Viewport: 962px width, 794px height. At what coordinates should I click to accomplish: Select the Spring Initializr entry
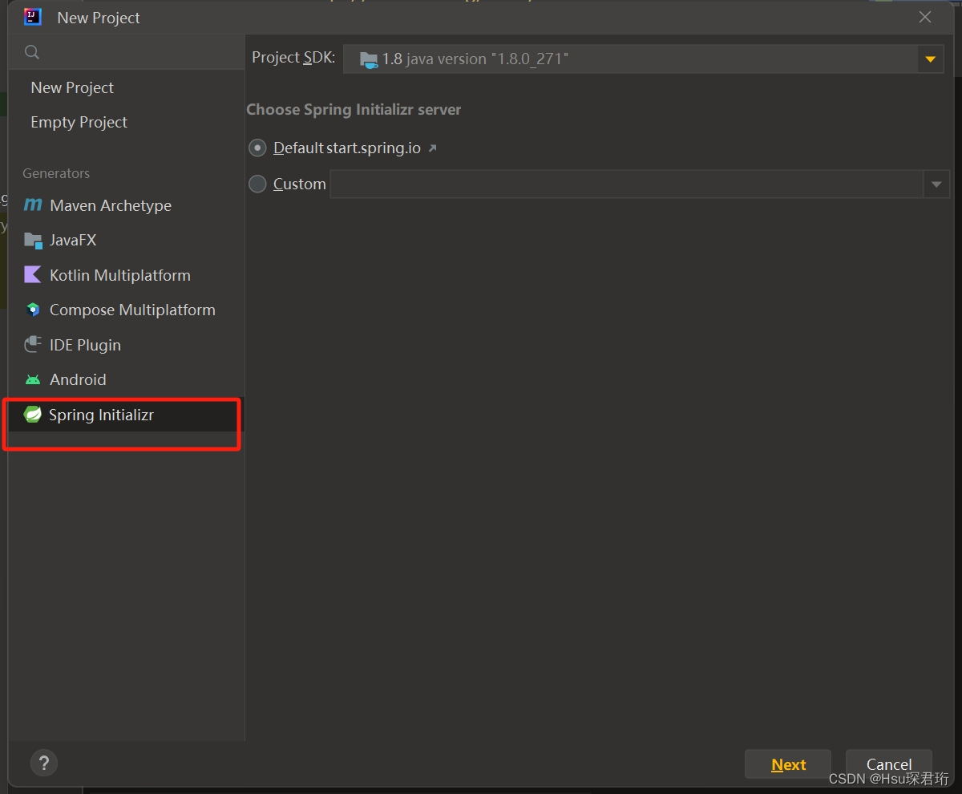(x=127, y=415)
